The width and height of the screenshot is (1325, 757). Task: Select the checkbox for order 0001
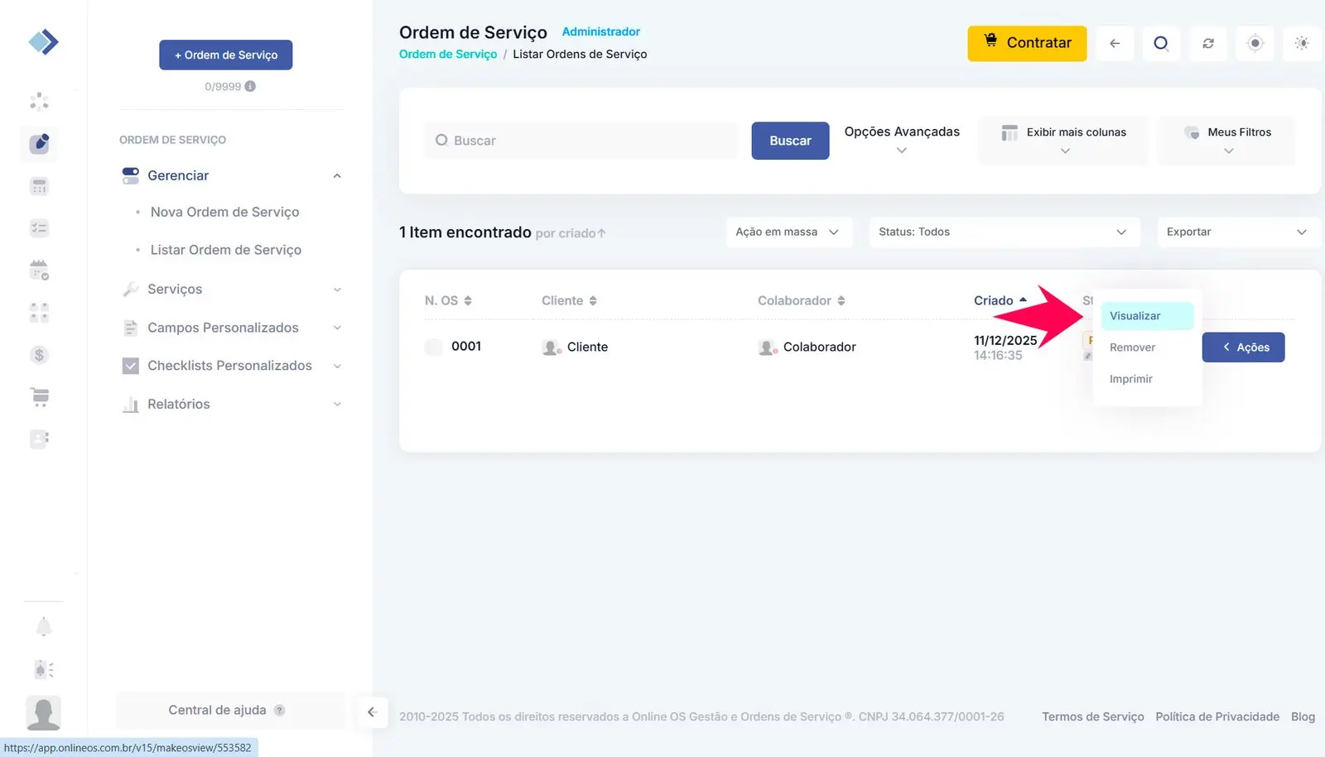433,347
